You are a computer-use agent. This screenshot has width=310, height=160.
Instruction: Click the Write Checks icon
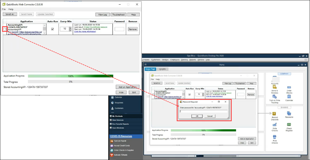click(275, 125)
